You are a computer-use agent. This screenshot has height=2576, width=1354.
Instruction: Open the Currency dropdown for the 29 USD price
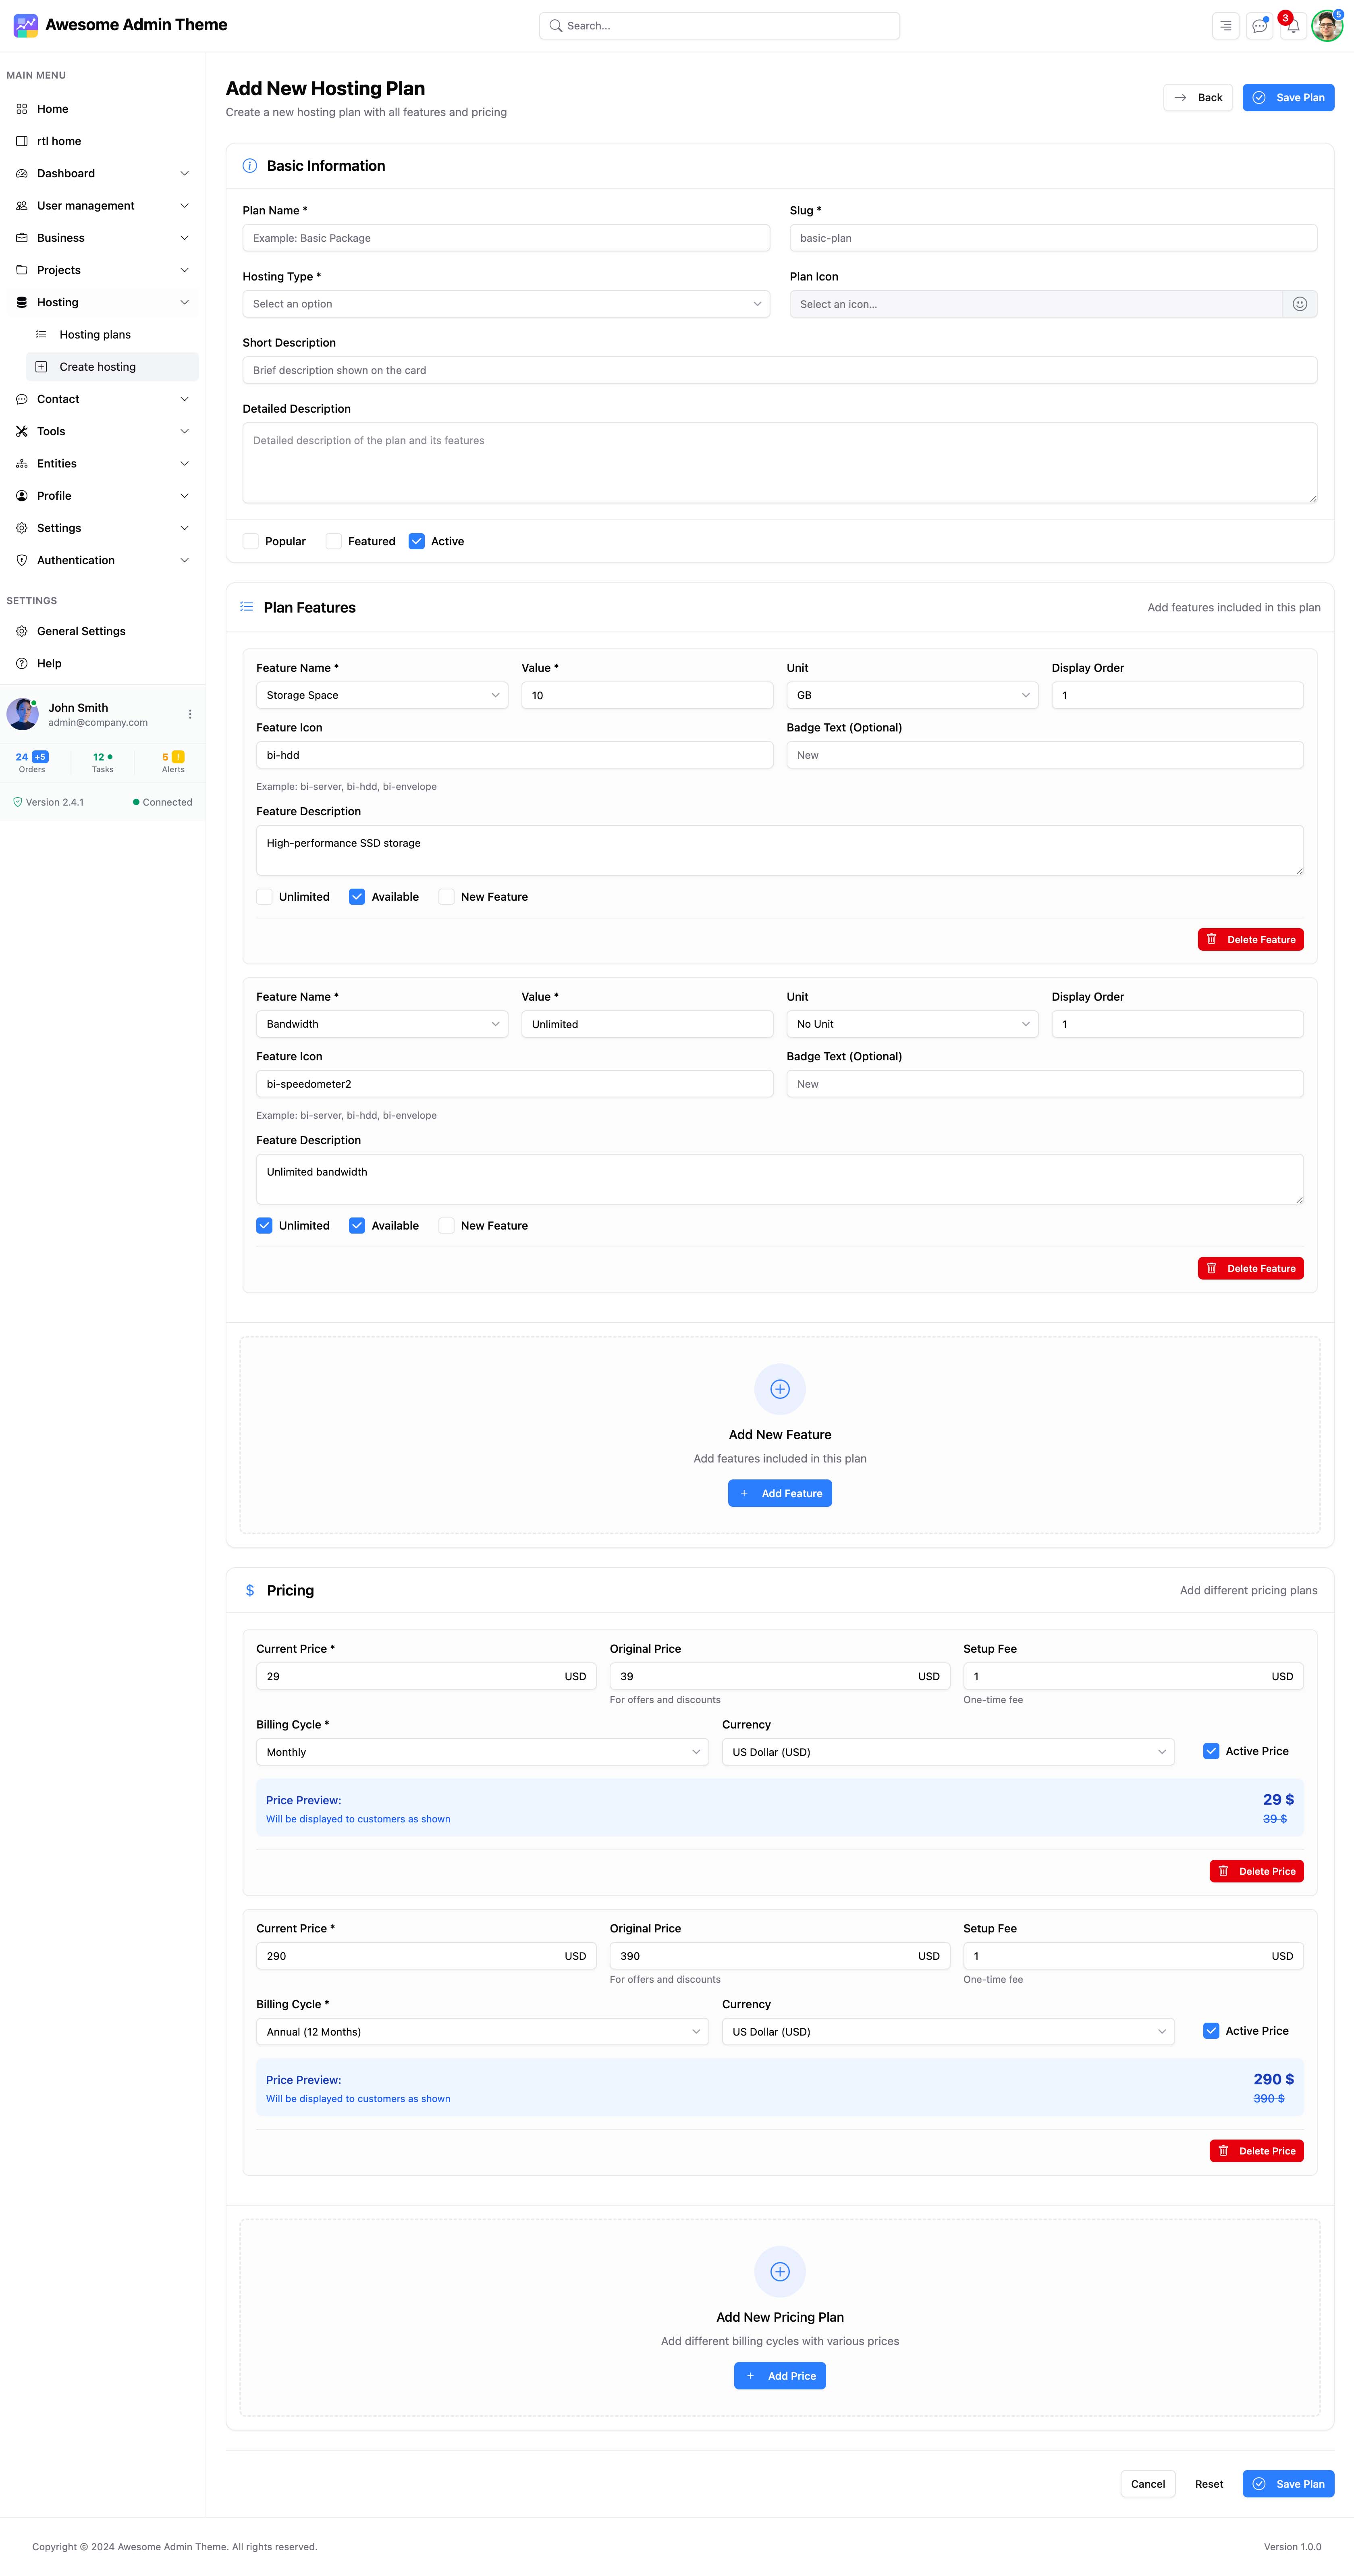coord(948,1752)
